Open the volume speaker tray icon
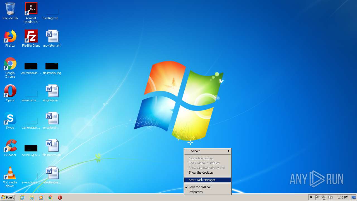 click(331, 197)
